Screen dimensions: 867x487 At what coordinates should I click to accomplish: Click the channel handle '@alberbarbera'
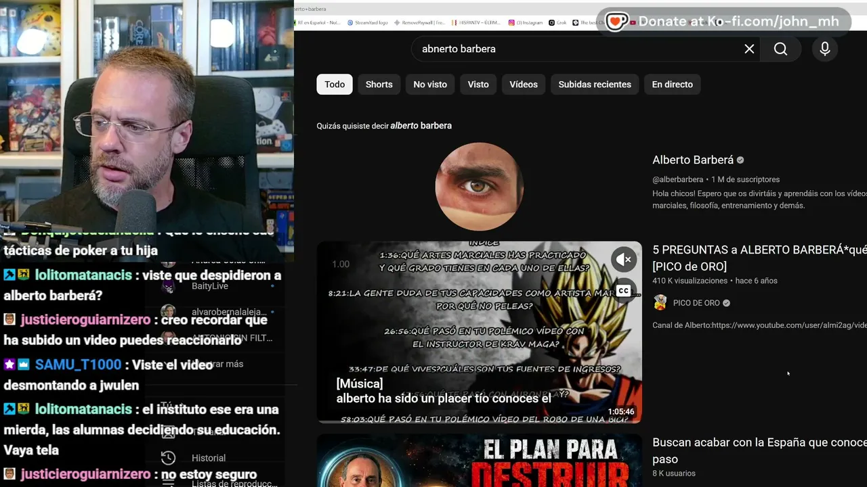(x=678, y=179)
